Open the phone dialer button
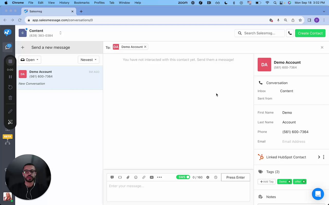 pyautogui.click(x=290, y=33)
